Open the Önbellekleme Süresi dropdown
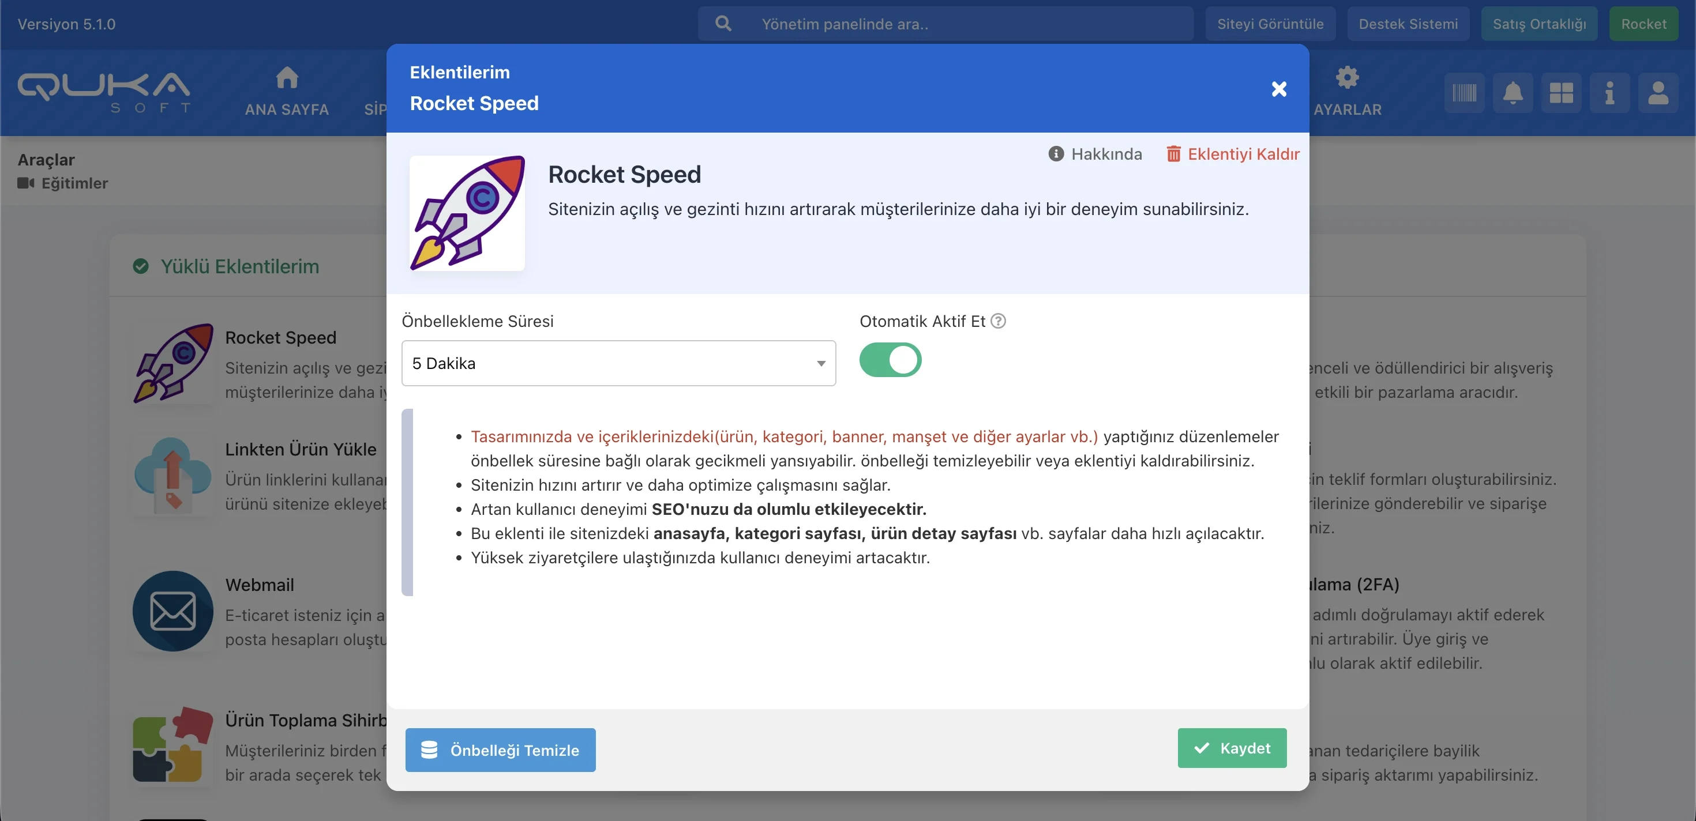The height and width of the screenshot is (821, 1696). point(618,363)
